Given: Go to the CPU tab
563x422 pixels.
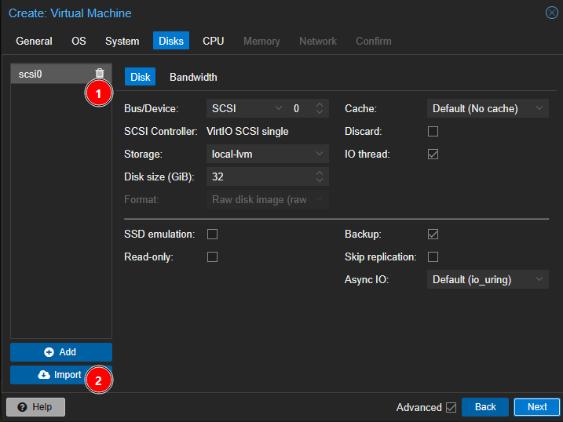Looking at the screenshot, I should coord(213,41).
